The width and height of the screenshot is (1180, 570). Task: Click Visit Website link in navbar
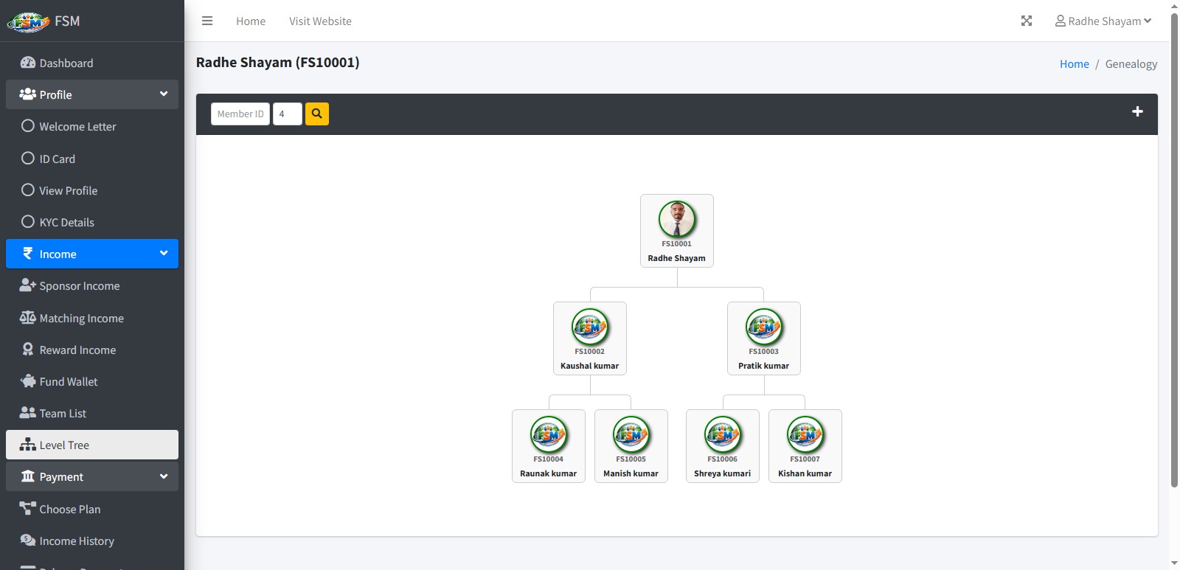(320, 21)
